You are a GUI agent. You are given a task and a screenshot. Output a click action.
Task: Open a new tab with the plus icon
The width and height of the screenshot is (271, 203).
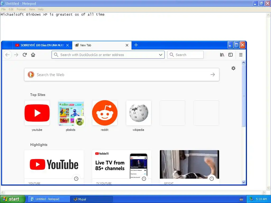tap(136, 45)
